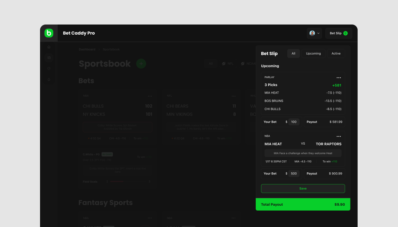This screenshot has width=398, height=227.
Task: Select the Active tab in Bet Slip
Action: coord(336,53)
